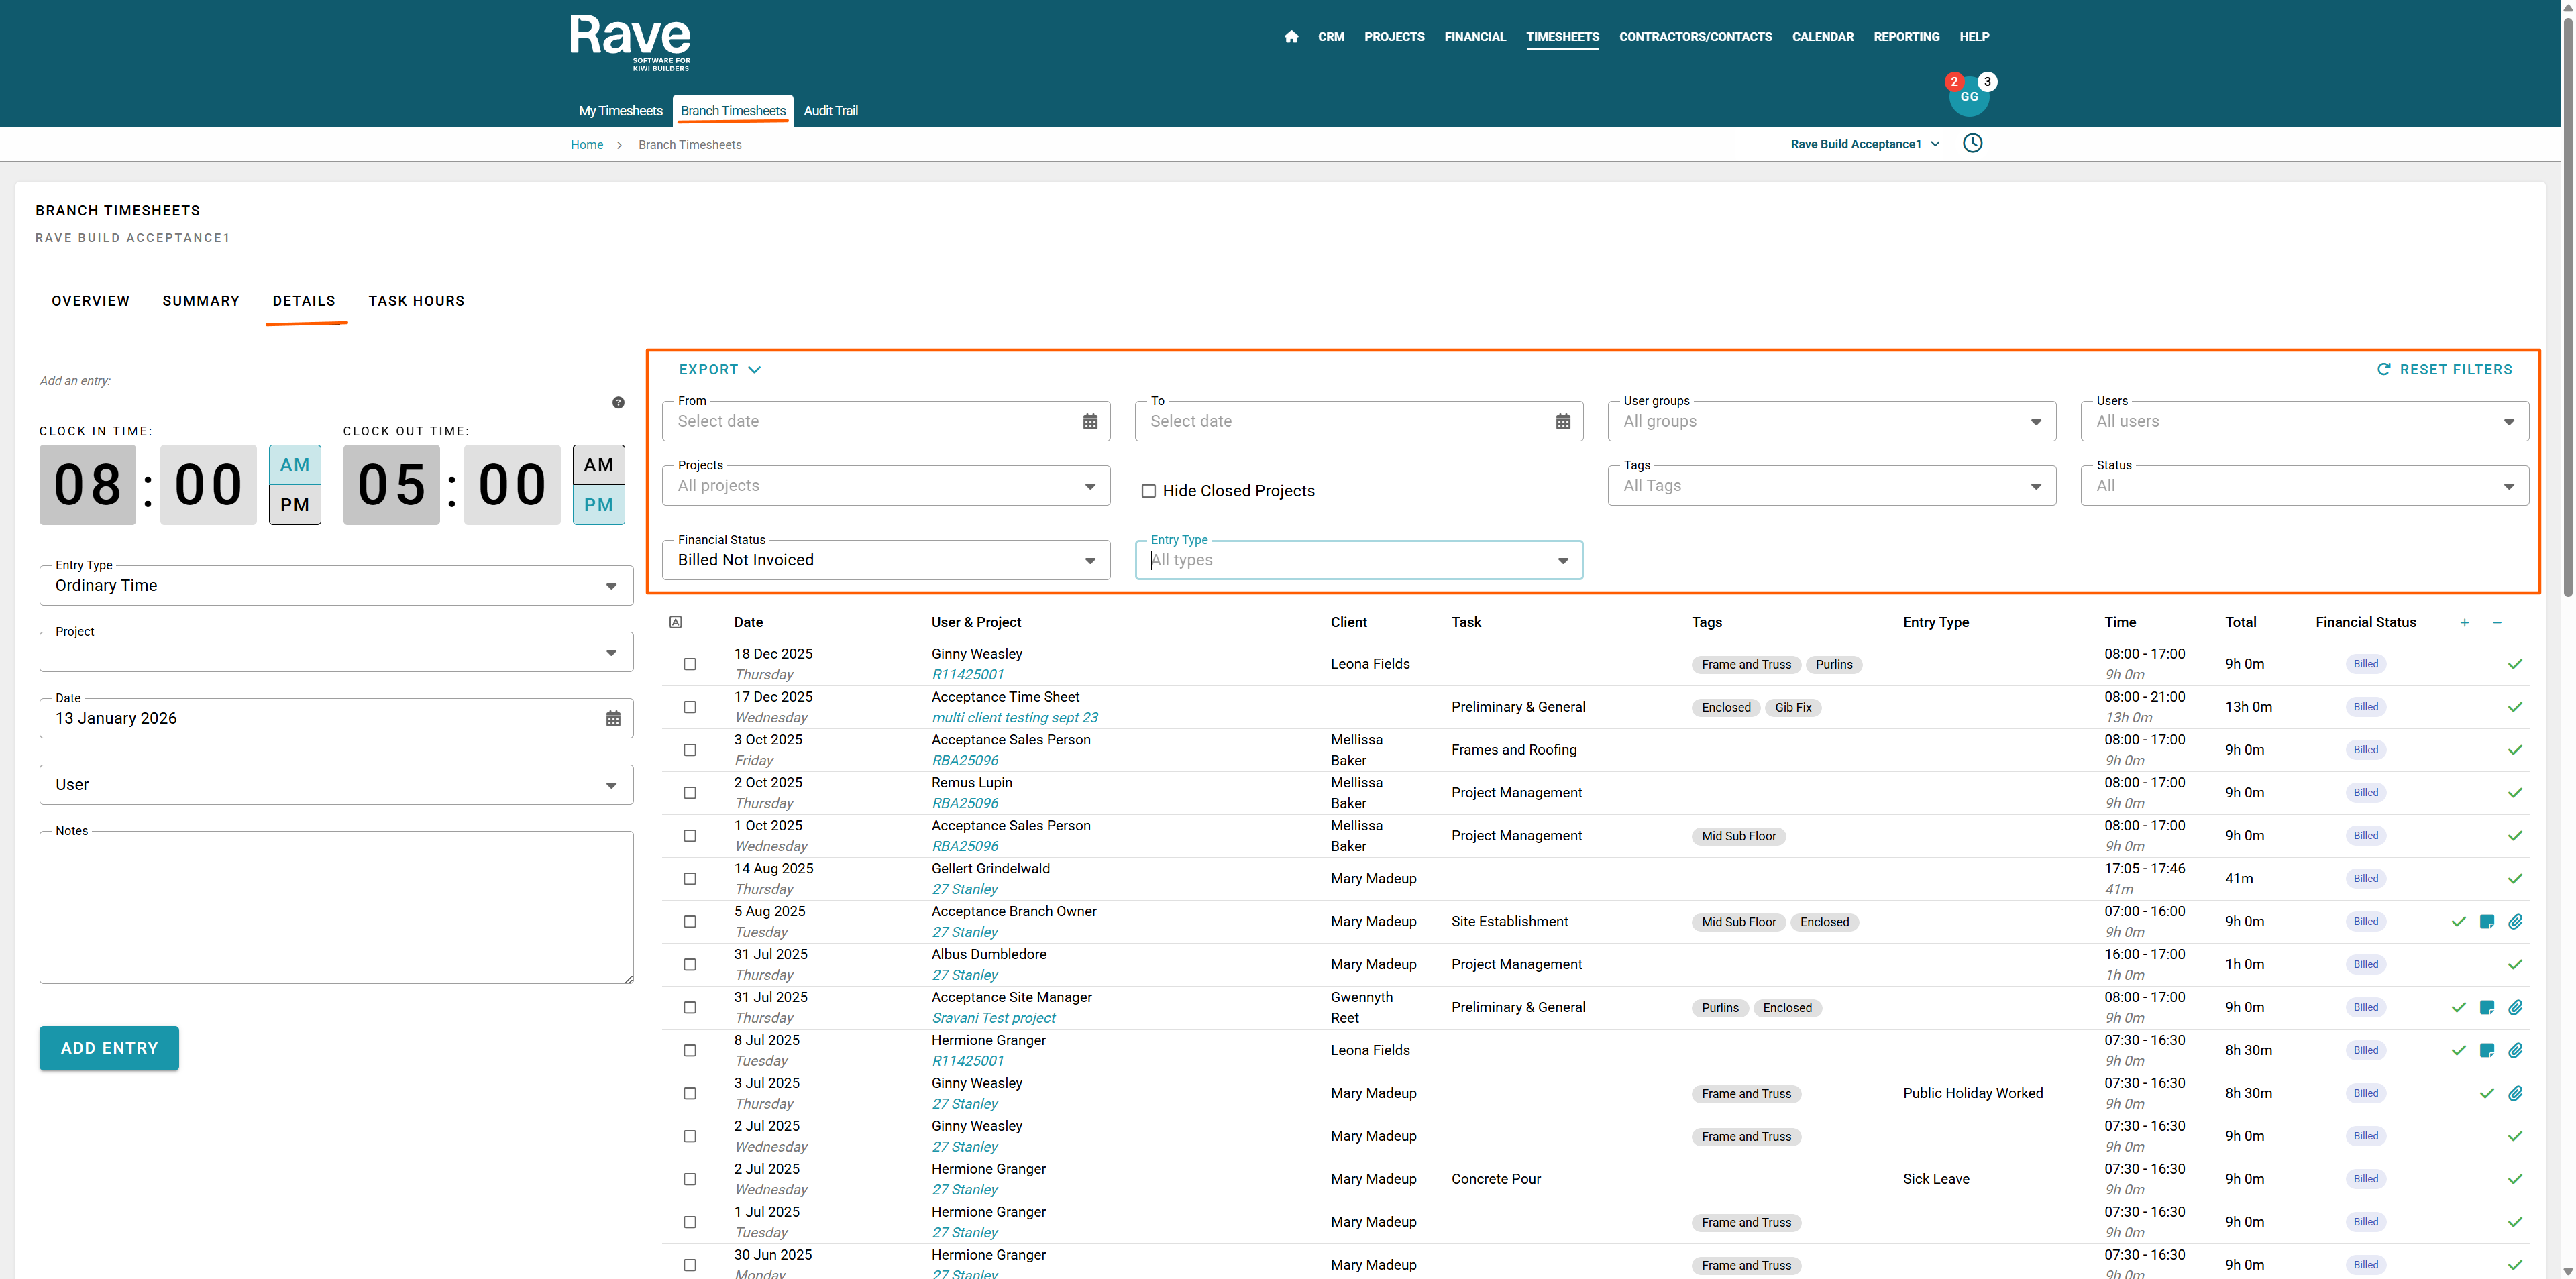This screenshot has width=2576, height=1279.
Task: Switch to the TASK HOURS tab
Action: 416,301
